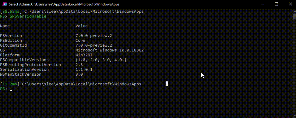The height and width of the screenshot is (118, 296).
Task: Maximize the PowerShell window
Action: tap(277, 4)
